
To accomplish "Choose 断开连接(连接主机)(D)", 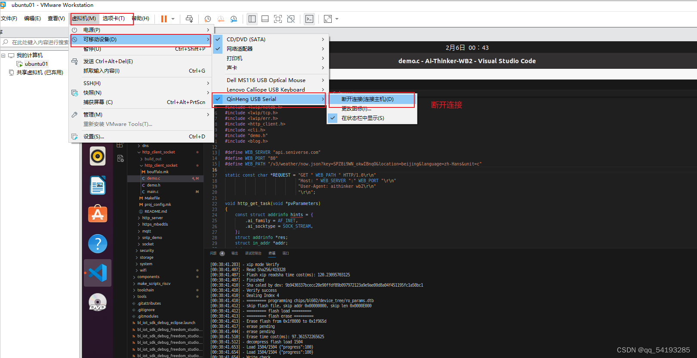I will [x=372, y=99].
